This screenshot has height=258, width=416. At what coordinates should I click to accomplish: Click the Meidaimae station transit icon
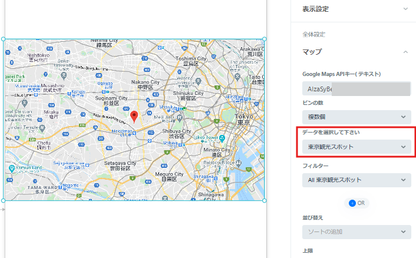[134, 133]
